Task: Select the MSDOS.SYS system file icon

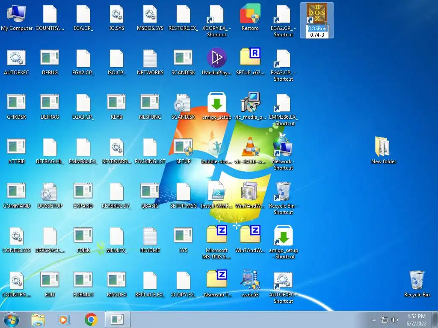Action: [150, 14]
